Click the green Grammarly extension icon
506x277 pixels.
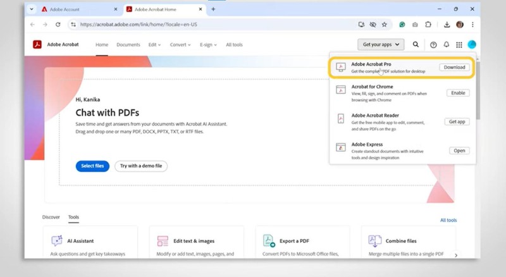402,25
